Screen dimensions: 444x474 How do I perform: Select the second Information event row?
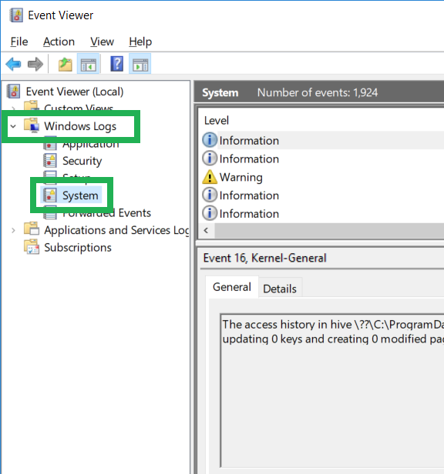click(323, 159)
